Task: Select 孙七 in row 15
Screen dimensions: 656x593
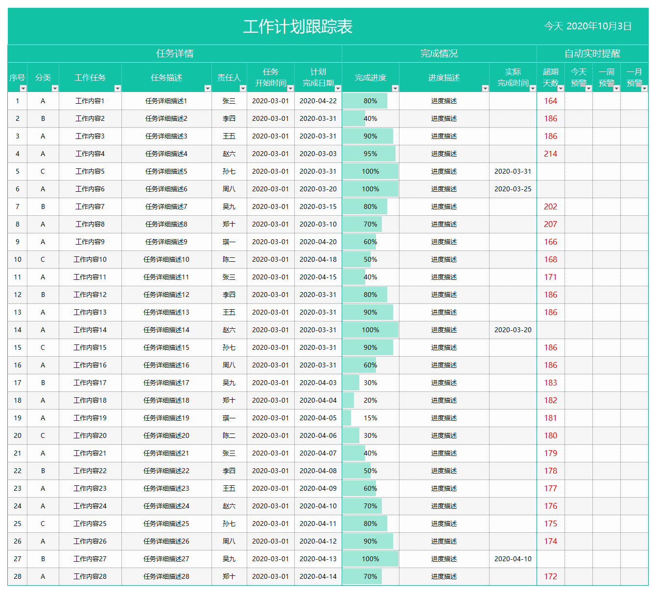Action: tap(229, 347)
